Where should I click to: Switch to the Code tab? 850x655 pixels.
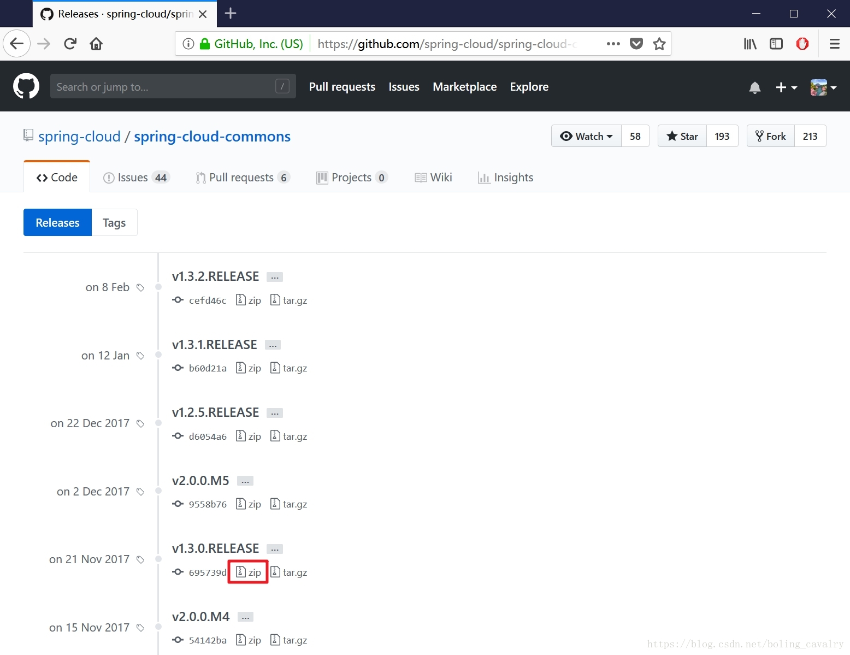(57, 177)
